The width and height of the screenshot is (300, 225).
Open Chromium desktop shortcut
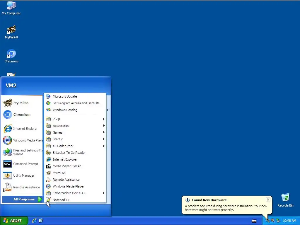[x=11, y=56]
